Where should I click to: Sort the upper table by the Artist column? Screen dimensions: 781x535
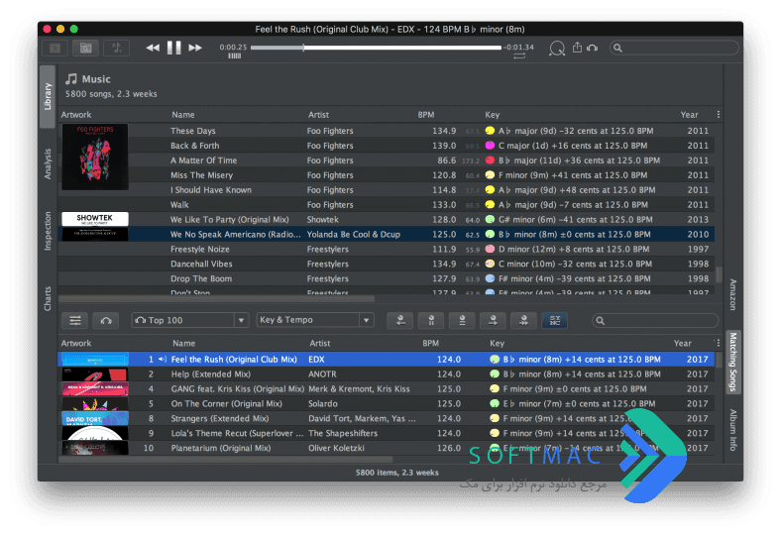[318, 115]
